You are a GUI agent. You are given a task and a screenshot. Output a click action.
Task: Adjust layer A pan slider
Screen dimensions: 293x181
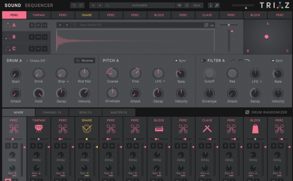pyautogui.click(x=229, y=25)
